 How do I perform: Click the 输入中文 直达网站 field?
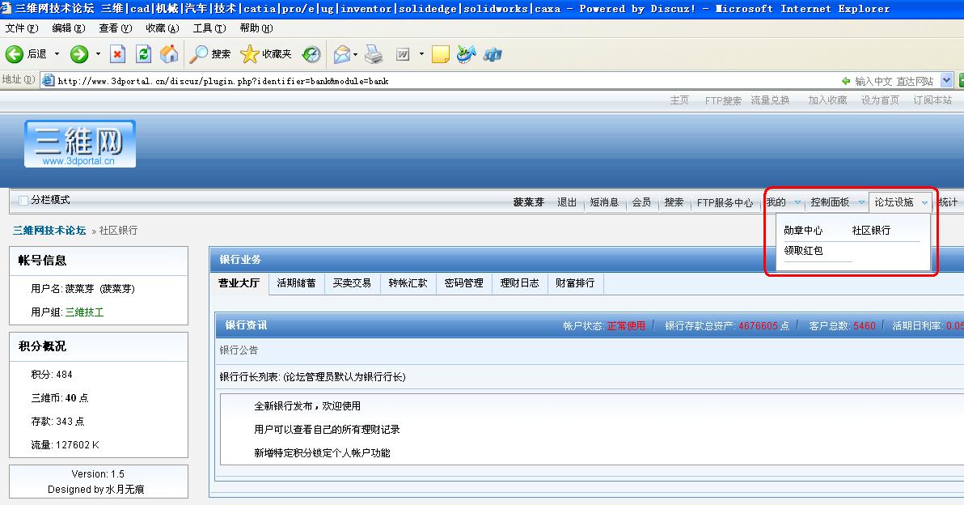coord(894,81)
